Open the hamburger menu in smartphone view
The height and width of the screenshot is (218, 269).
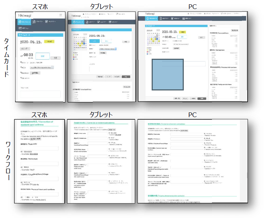tap(61, 15)
